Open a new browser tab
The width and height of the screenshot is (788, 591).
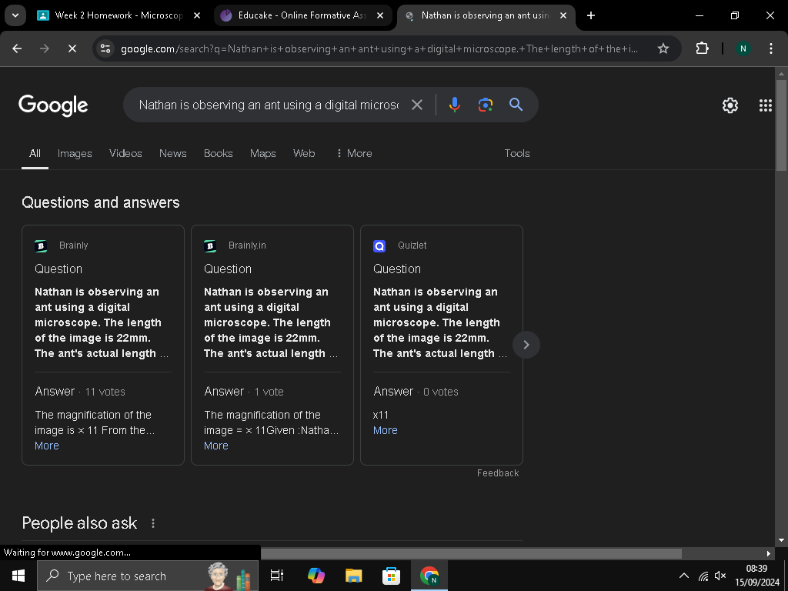point(591,15)
